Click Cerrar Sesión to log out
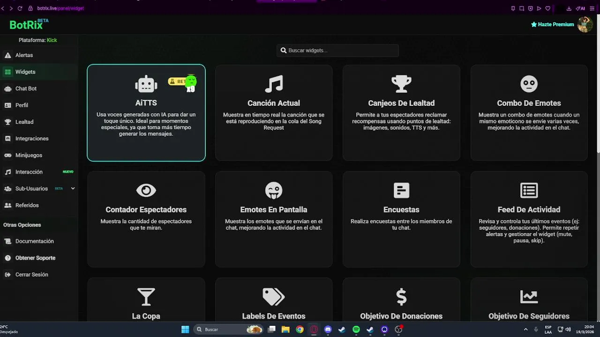 point(39,275)
